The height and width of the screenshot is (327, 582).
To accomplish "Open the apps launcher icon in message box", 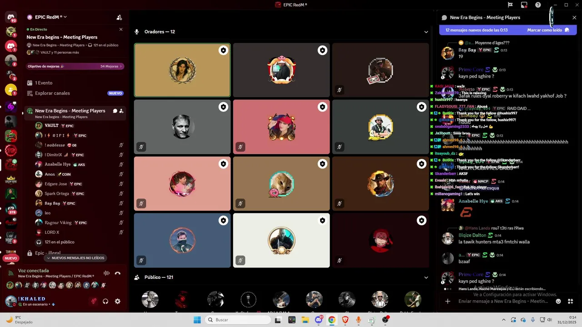I will 571,301.
